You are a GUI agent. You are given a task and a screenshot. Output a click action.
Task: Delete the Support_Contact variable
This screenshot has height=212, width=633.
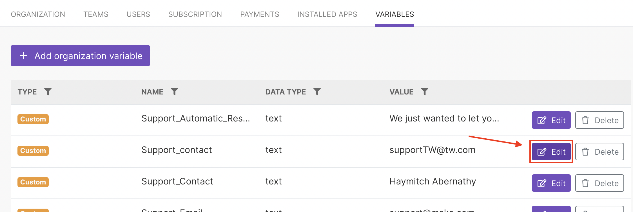coord(599,183)
